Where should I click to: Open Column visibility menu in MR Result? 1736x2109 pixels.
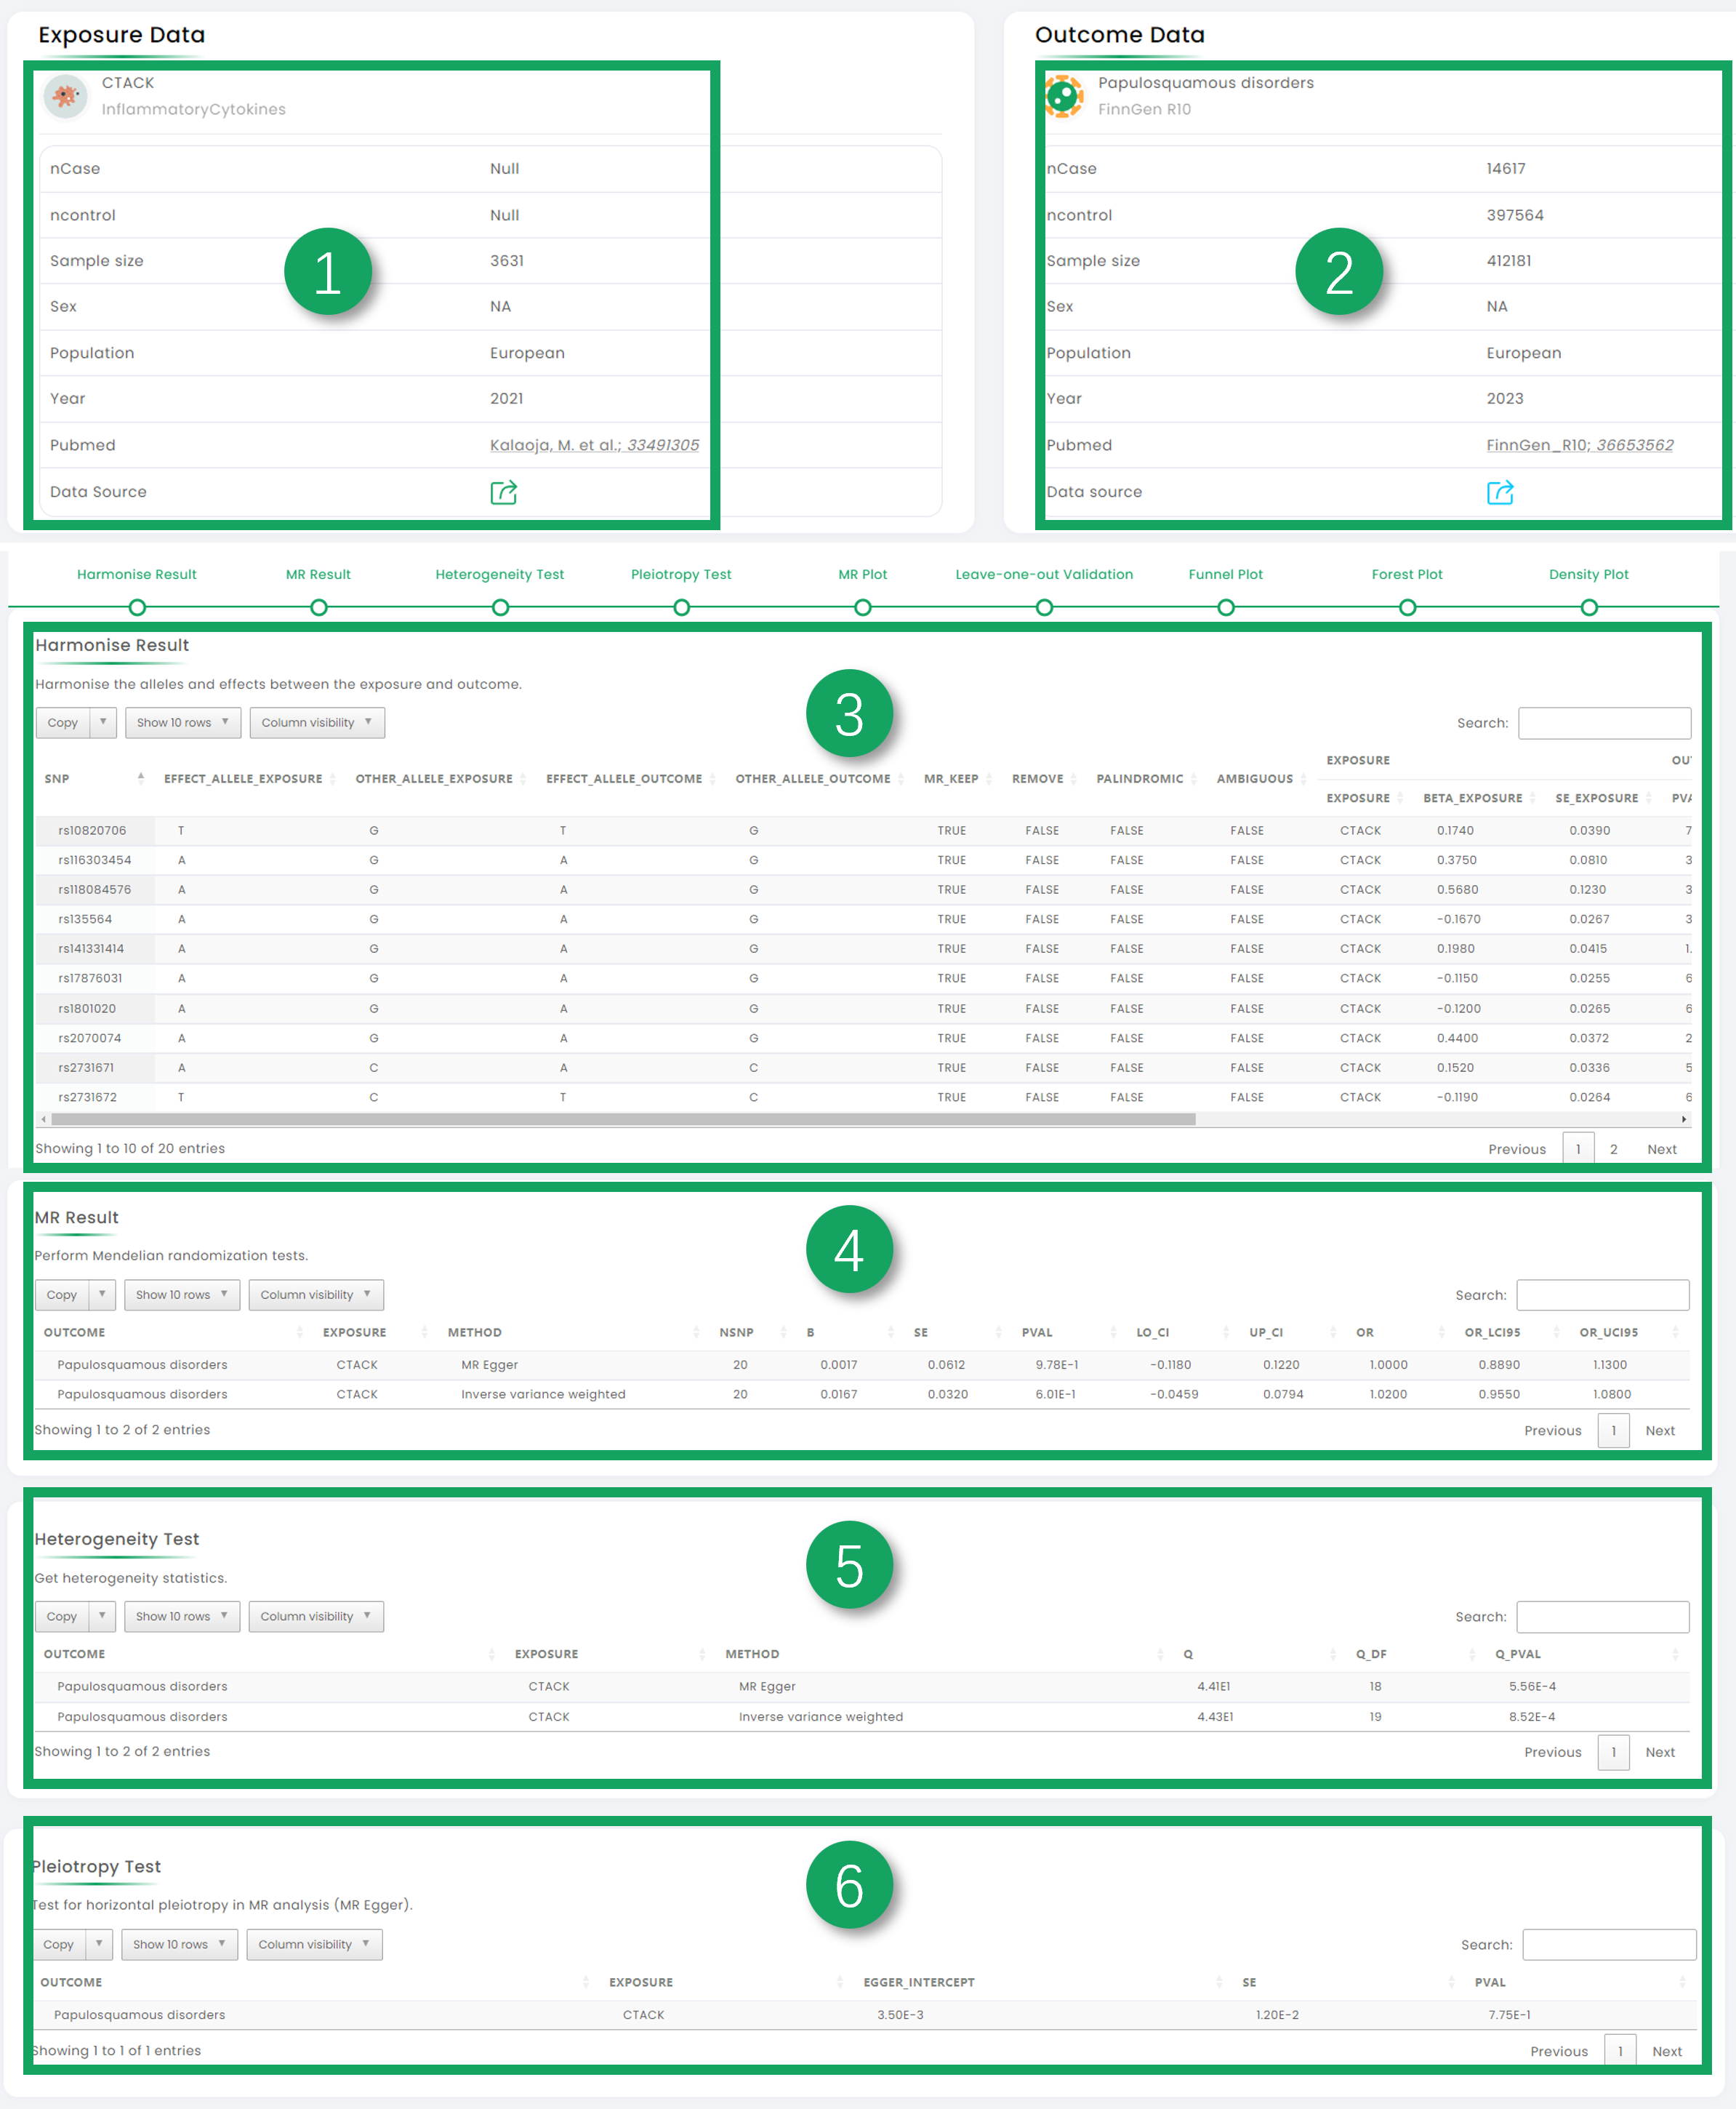point(316,1294)
